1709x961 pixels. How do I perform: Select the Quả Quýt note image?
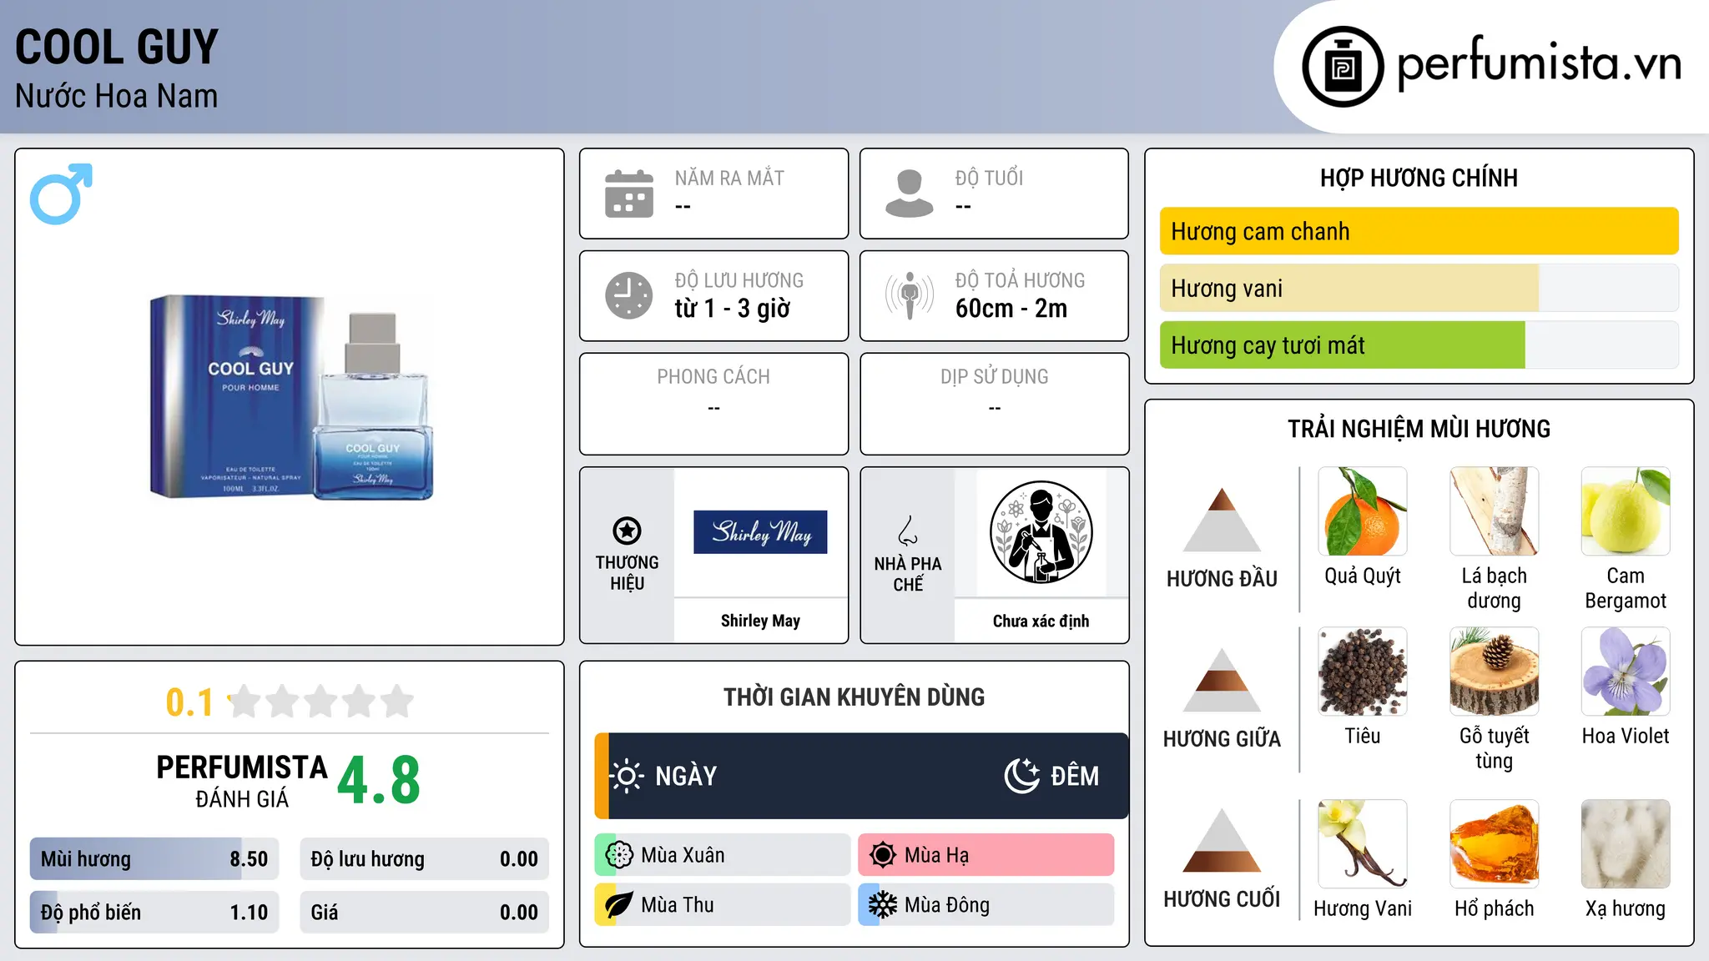(1363, 511)
